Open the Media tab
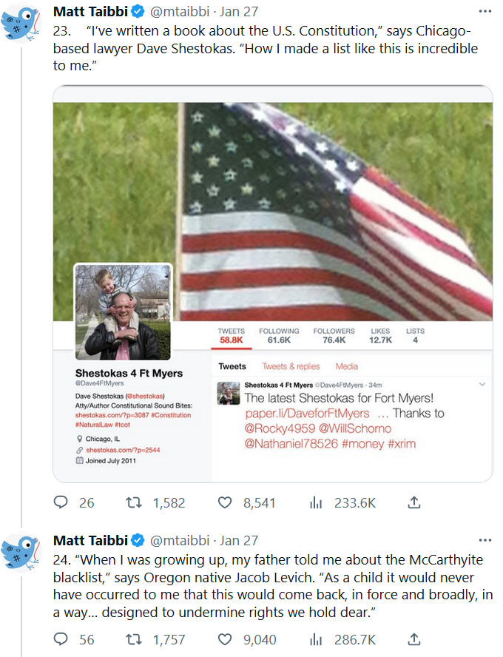 (x=346, y=366)
